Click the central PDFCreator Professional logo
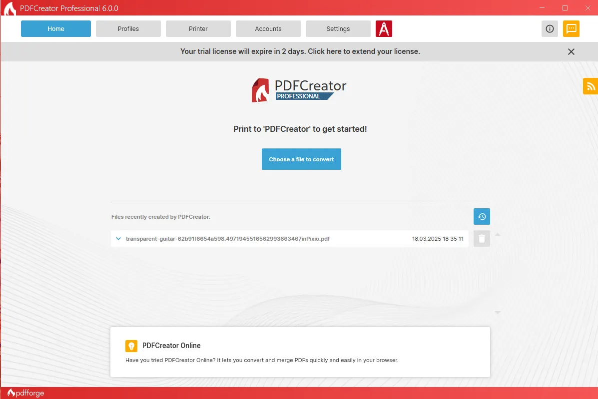Image resolution: width=598 pixels, height=399 pixels. (x=300, y=90)
